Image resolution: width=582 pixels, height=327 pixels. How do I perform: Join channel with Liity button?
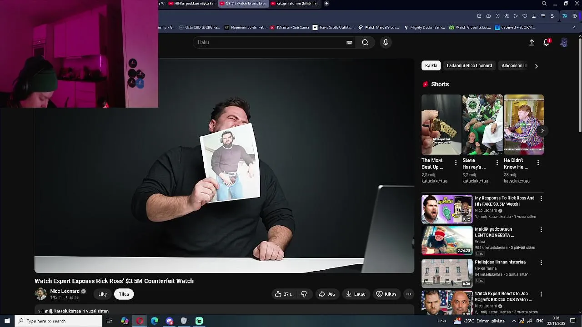coord(103,294)
